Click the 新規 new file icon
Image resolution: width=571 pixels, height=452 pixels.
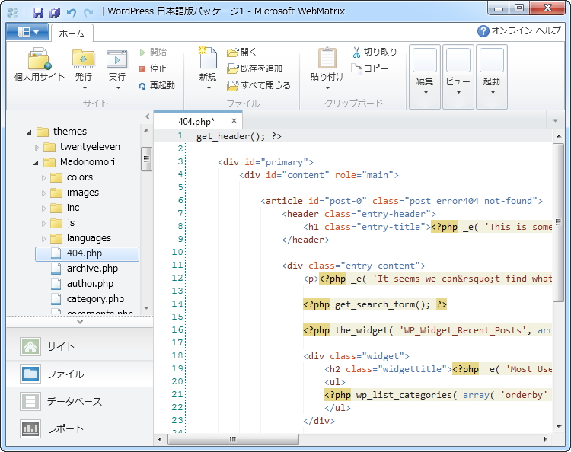click(208, 58)
